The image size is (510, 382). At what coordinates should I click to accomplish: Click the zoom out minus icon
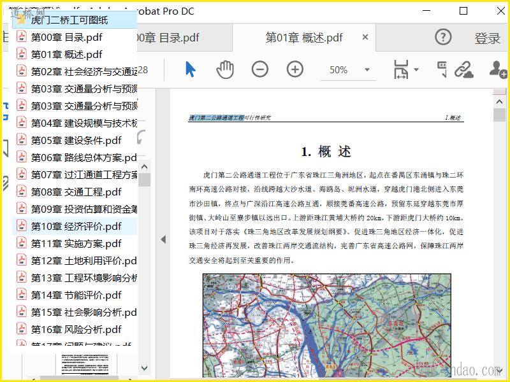(259, 69)
